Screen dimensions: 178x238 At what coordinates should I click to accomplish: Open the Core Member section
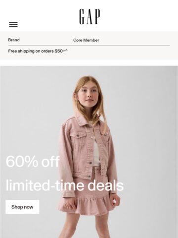[86, 40]
